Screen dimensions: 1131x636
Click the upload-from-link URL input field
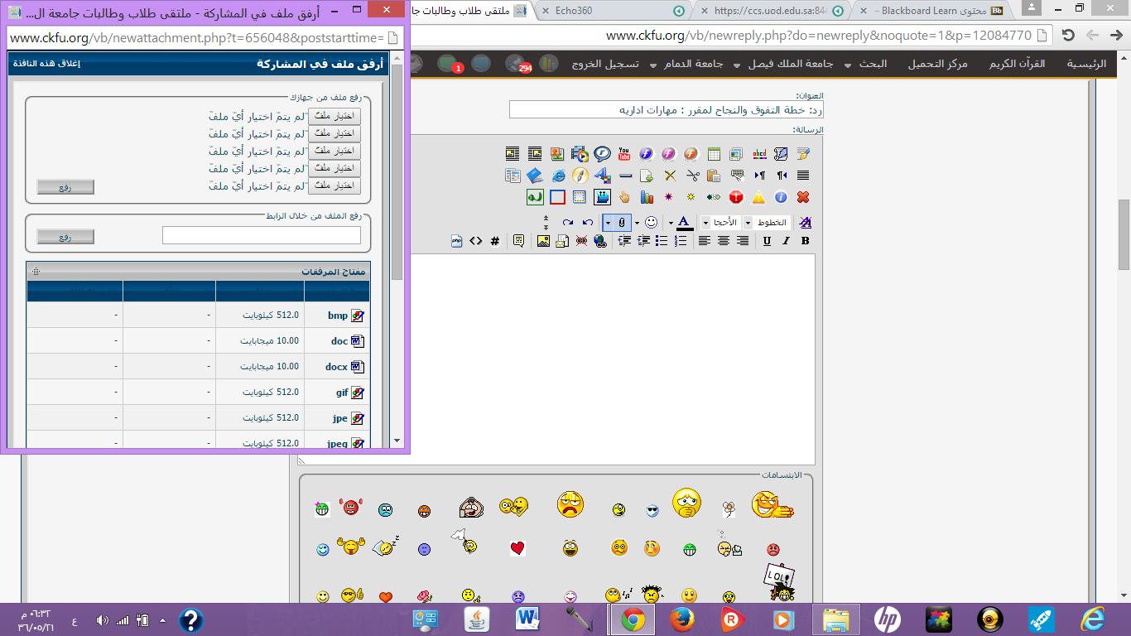pos(262,236)
